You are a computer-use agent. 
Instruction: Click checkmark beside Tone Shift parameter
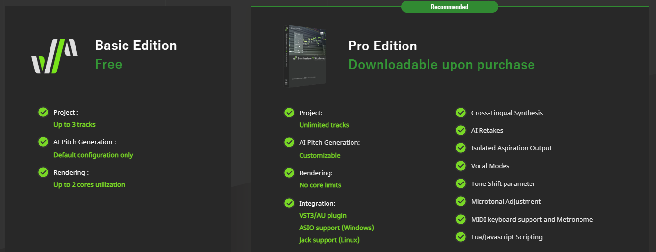(x=461, y=183)
